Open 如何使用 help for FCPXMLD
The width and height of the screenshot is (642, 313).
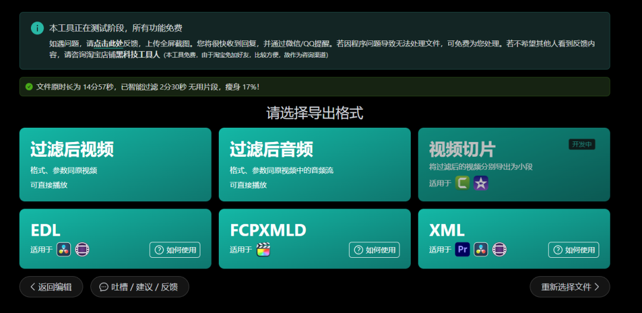pos(374,250)
